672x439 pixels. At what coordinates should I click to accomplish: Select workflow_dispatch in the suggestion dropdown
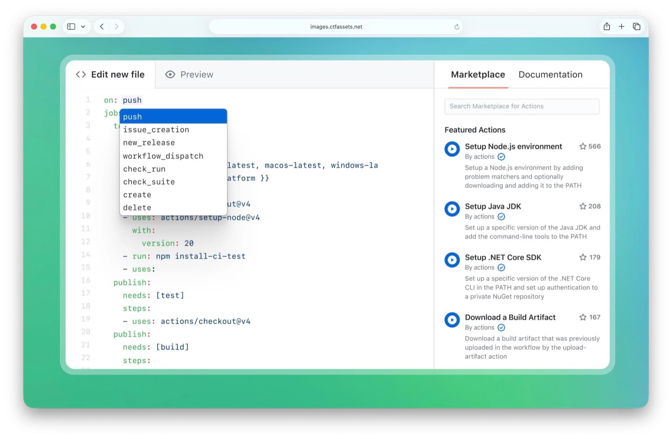pos(173,156)
